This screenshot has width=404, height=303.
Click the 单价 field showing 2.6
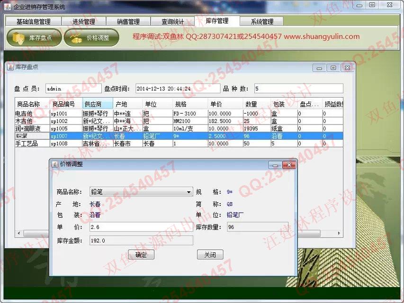pos(141,227)
